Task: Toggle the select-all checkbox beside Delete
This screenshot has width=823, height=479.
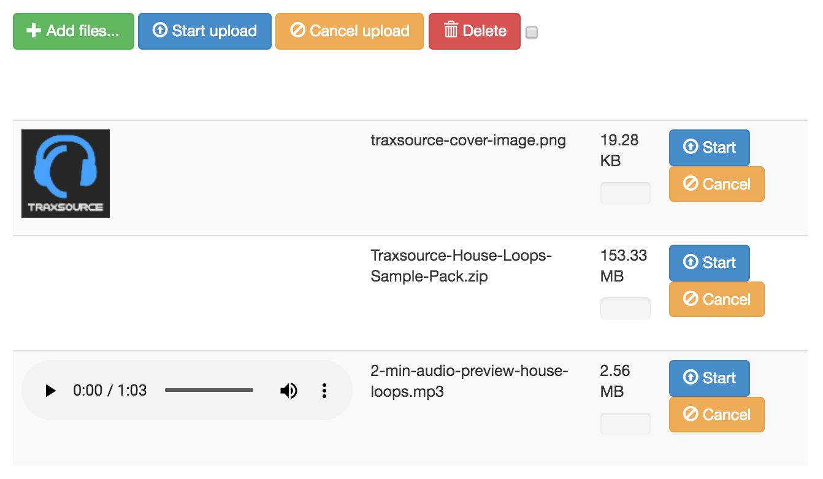Action: point(532,33)
